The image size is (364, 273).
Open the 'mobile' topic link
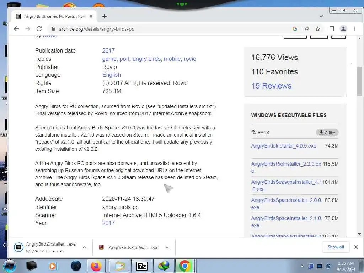pyautogui.click(x=172, y=59)
